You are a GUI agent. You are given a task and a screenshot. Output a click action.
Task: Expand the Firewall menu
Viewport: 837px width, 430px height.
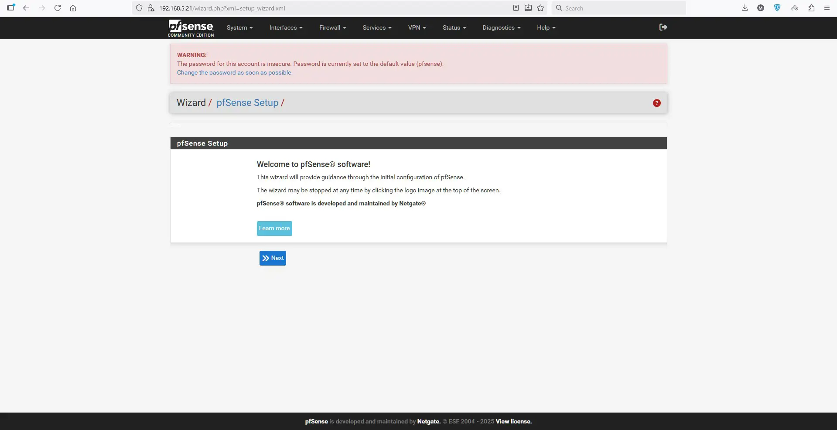[x=332, y=27]
